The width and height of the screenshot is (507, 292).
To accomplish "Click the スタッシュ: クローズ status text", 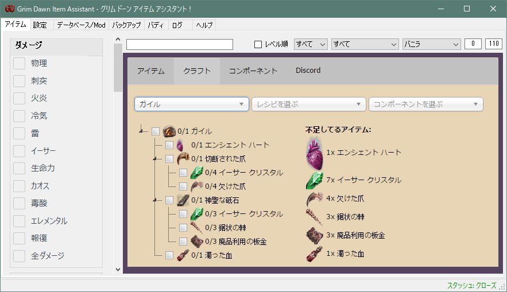I will [472, 286].
